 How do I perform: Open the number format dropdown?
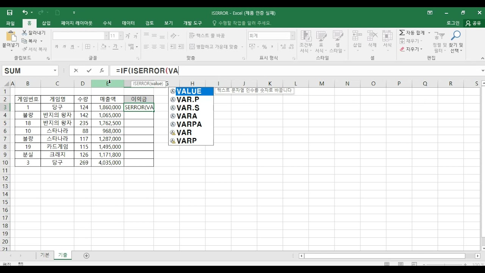(293, 36)
